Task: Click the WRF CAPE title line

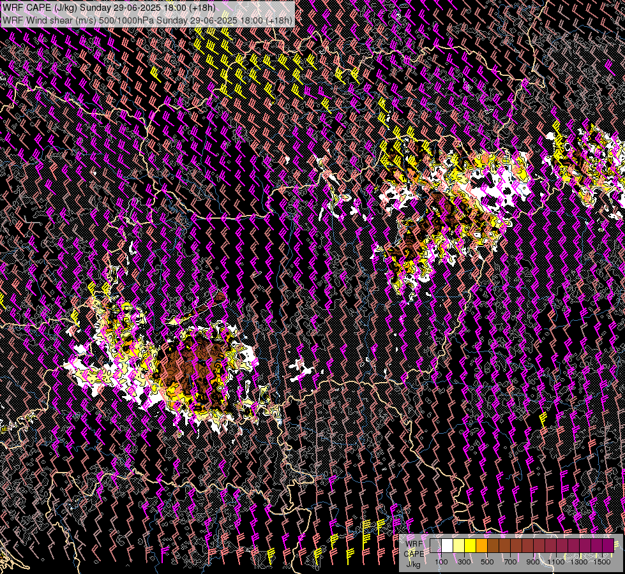Action: [x=109, y=8]
